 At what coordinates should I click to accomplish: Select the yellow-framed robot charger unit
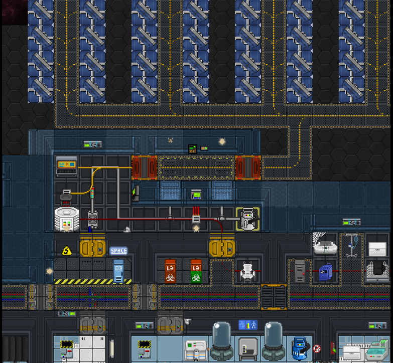[247, 220]
